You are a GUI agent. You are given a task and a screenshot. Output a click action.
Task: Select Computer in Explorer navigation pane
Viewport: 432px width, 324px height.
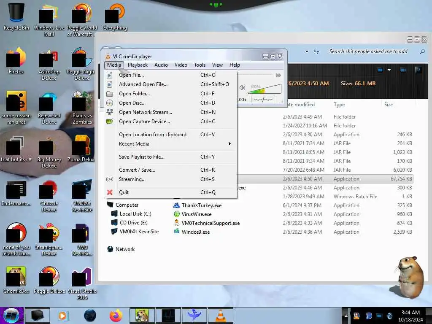coord(127,205)
